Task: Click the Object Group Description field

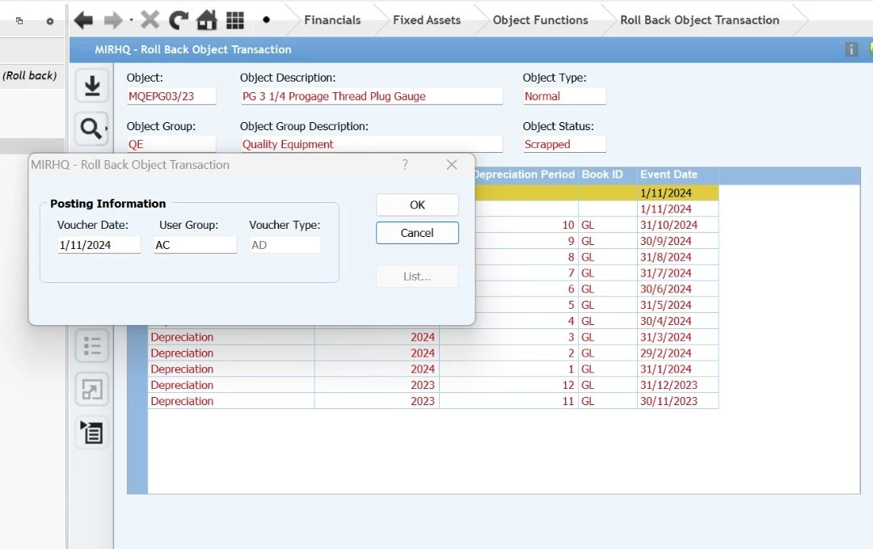Action: pos(371,144)
